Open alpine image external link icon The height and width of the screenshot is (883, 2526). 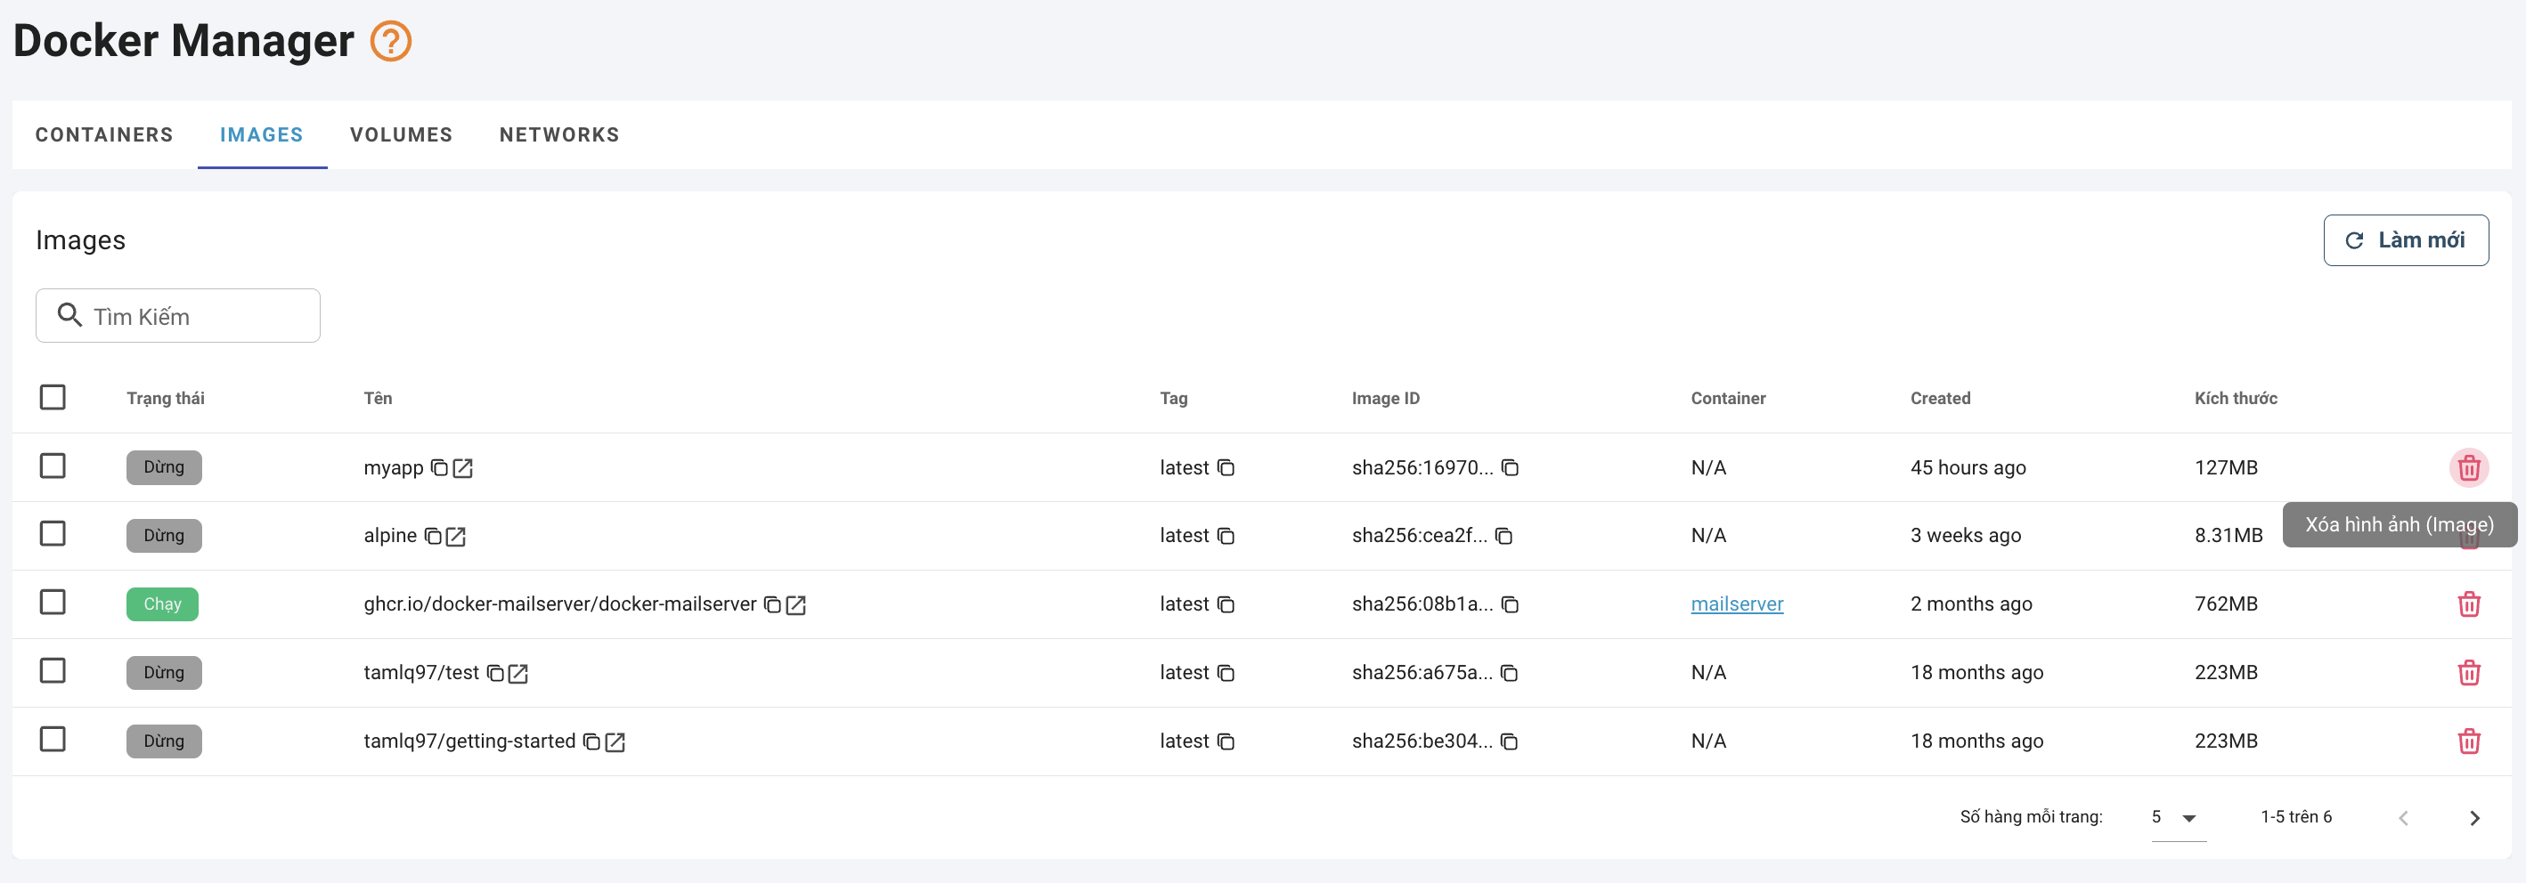(x=456, y=536)
